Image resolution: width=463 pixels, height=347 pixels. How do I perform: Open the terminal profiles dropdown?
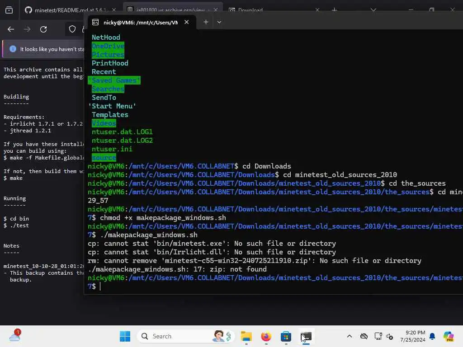219,22
